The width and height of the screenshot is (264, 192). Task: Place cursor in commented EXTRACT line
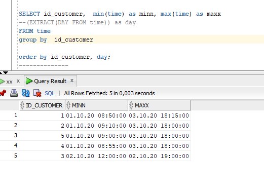click(77, 22)
